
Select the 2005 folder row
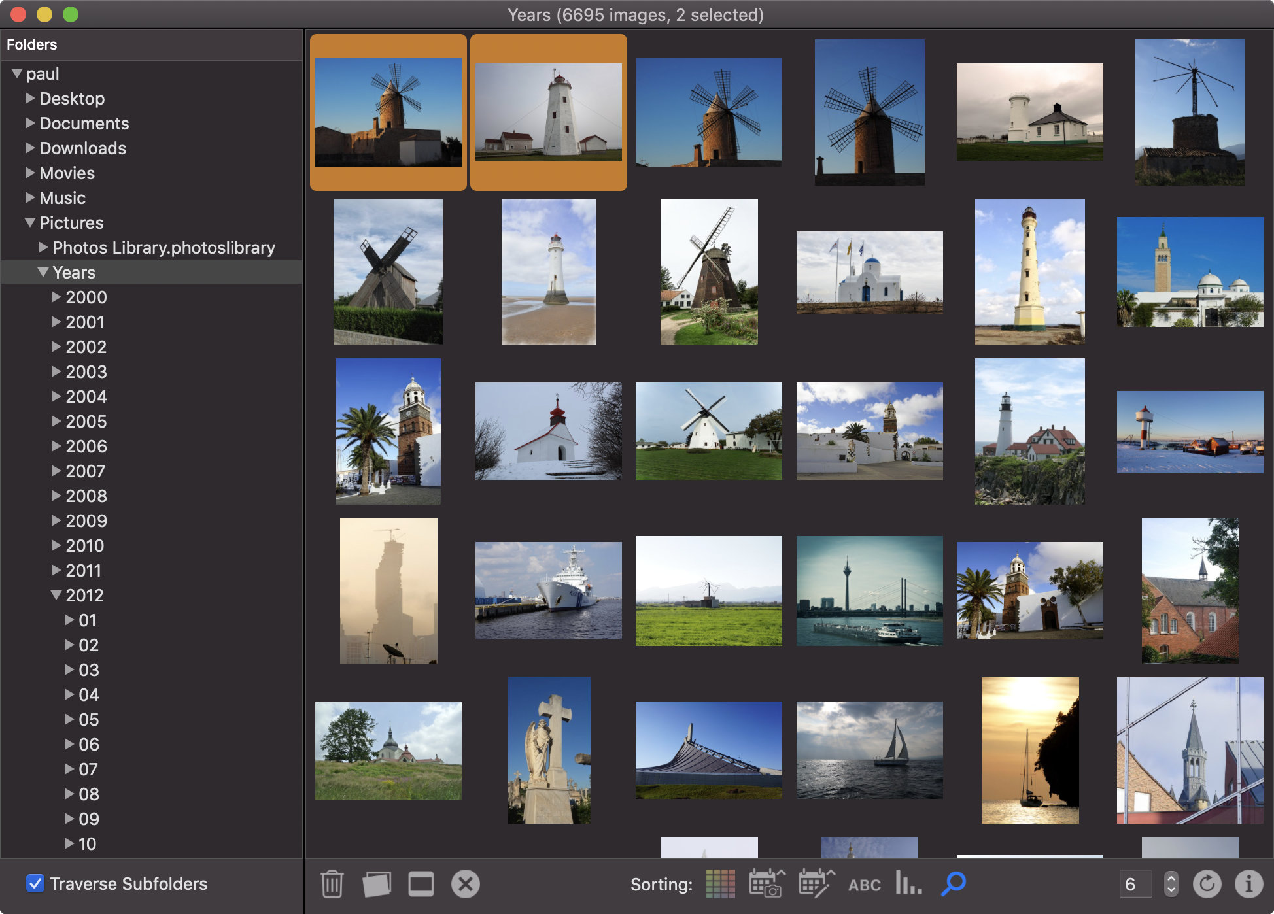coord(152,421)
